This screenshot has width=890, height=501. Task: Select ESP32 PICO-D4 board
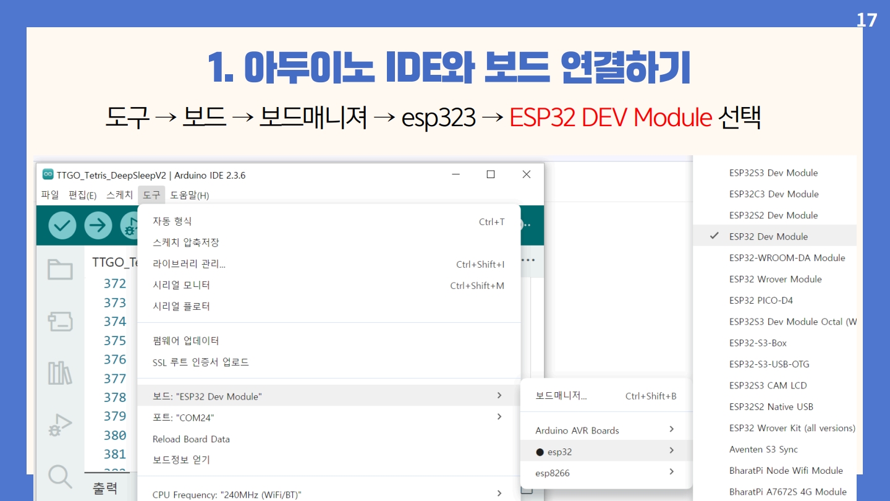pos(775,300)
